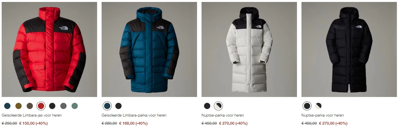
Task: Select blue swatch for Limbara-parka
Action: click(x=107, y=106)
